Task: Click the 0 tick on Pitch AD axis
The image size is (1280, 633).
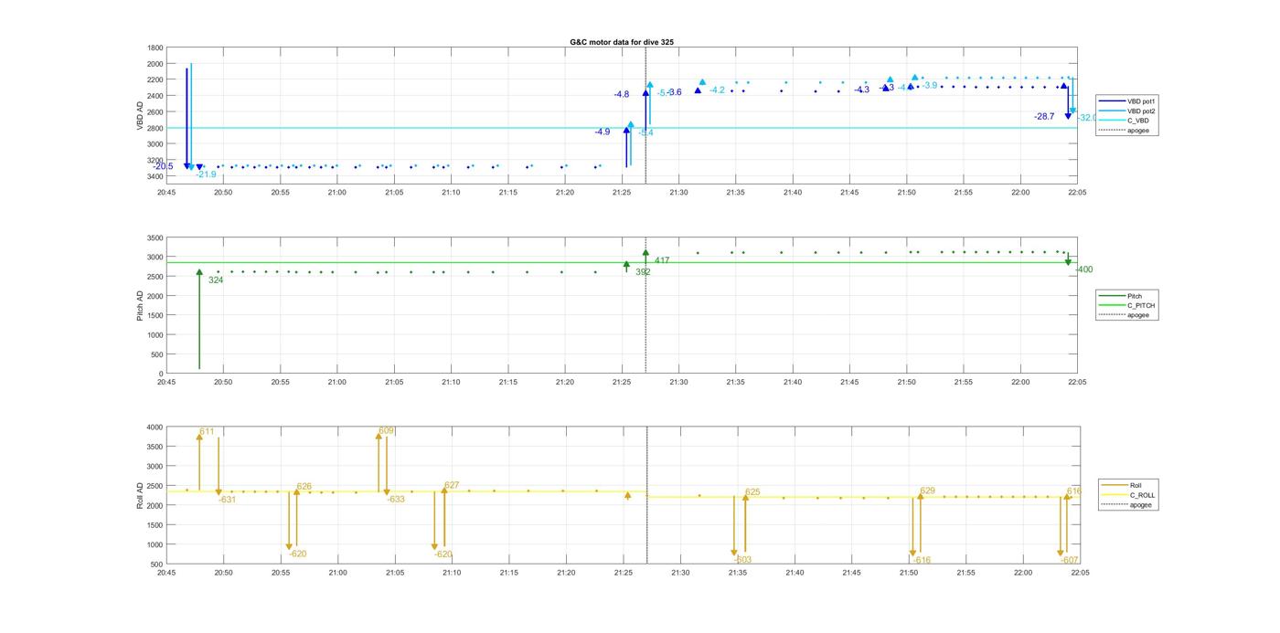Action: [162, 374]
